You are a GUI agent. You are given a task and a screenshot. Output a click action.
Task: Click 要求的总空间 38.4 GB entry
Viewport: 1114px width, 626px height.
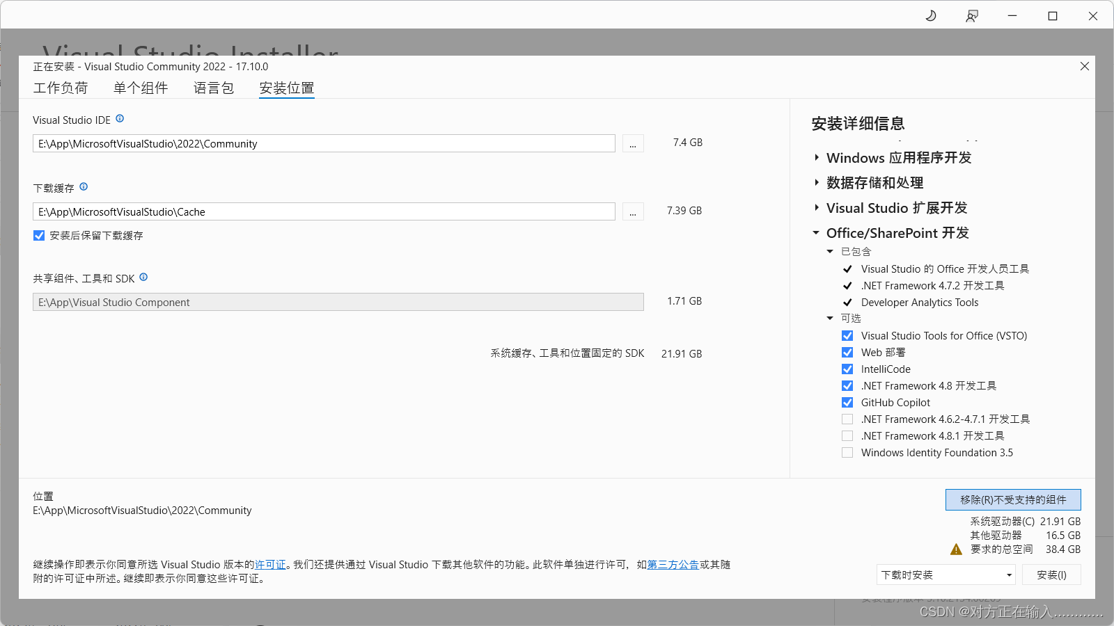[1025, 549]
